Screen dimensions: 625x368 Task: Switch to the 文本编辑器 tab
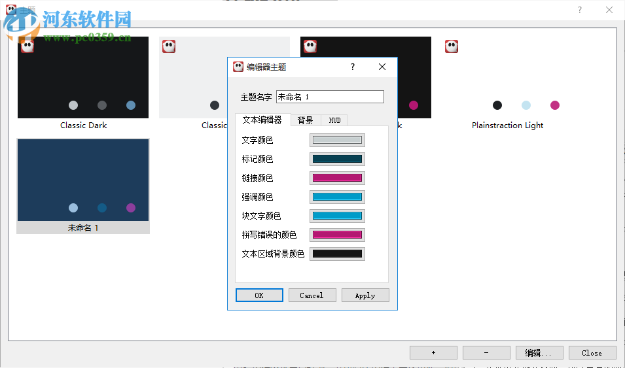262,120
